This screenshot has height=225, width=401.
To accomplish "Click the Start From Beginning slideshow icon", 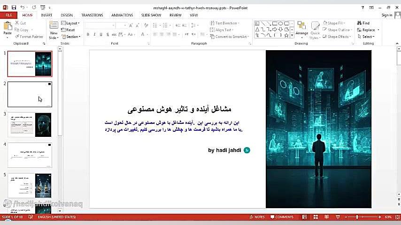I will pos(43,7).
